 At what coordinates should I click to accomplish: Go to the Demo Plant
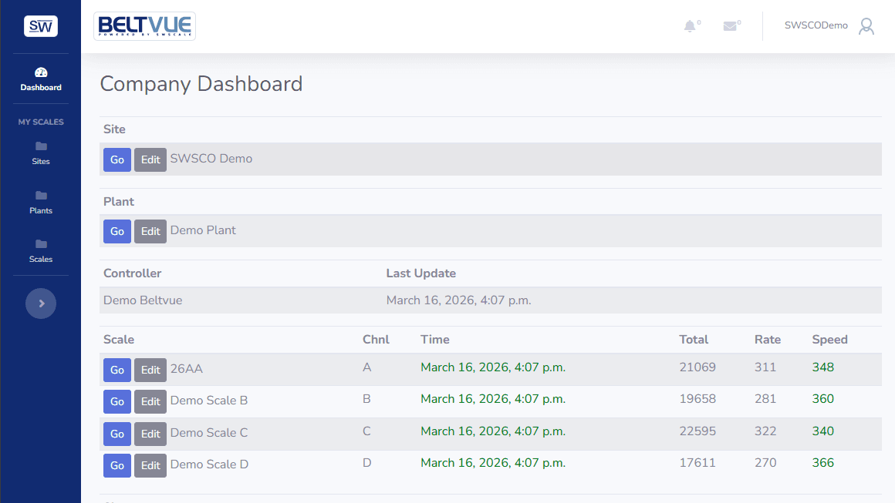tap(117, 231)
